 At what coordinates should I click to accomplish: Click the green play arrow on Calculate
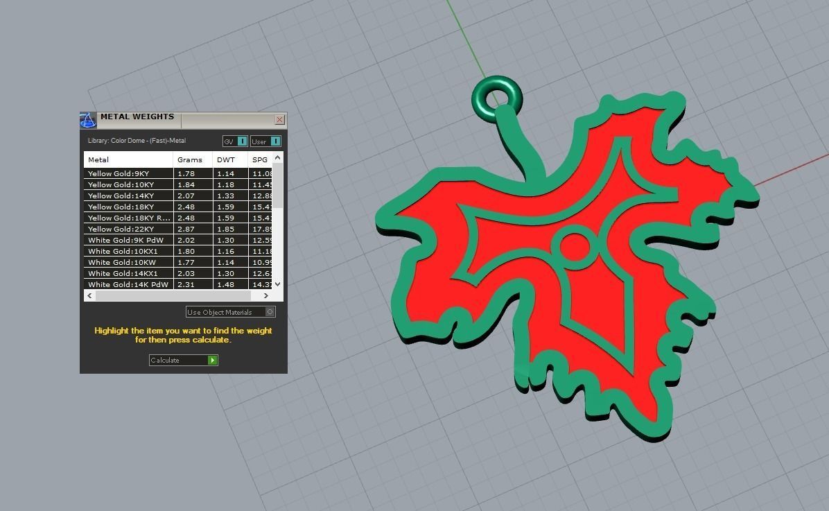point(213,361)
